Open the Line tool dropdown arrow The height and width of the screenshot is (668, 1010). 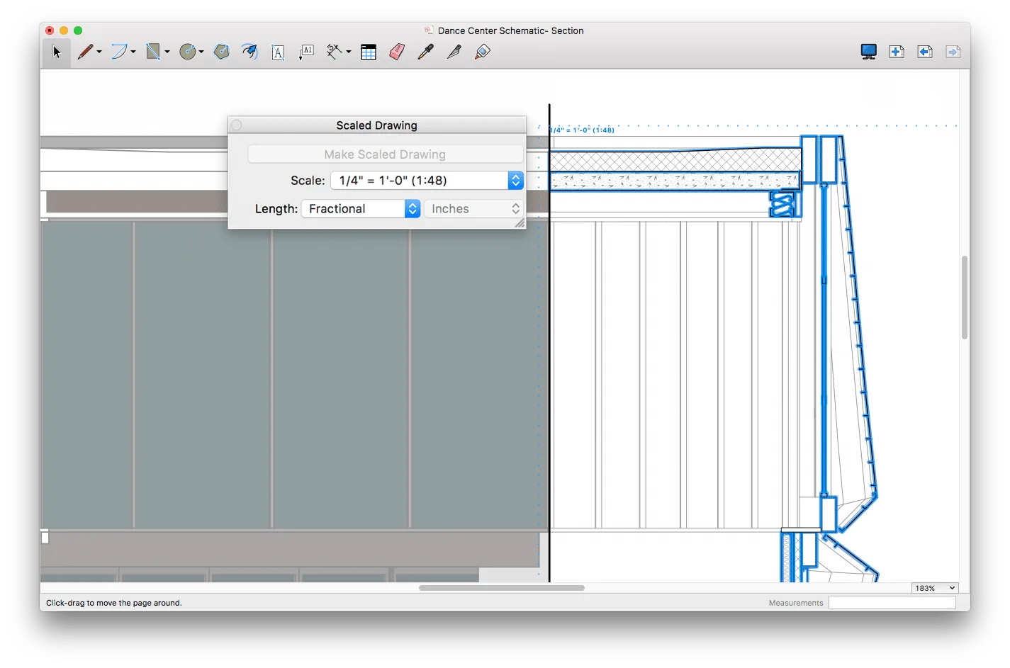pos(99,52)
